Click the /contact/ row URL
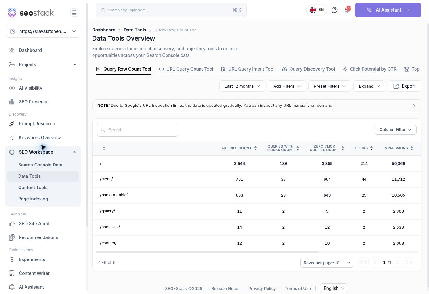The height and width of the screenshot is (294, 429). point(108,243)
